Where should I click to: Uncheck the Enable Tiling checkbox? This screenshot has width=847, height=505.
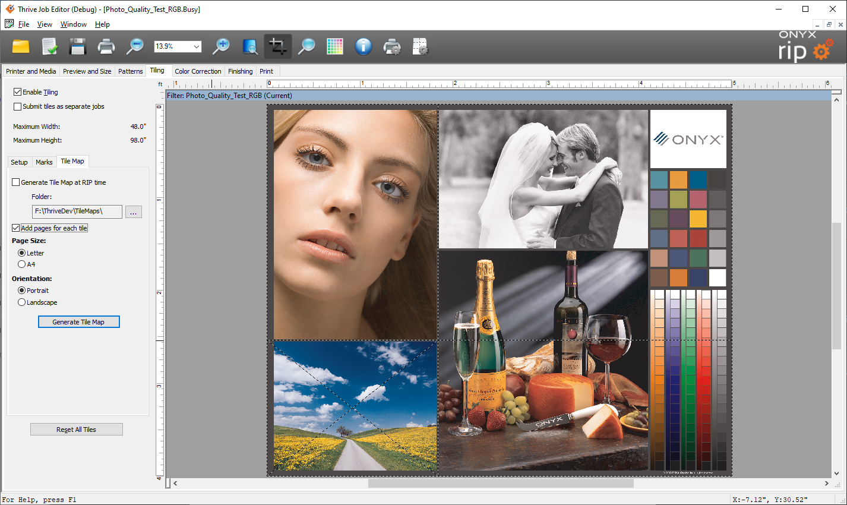[18, 92]
